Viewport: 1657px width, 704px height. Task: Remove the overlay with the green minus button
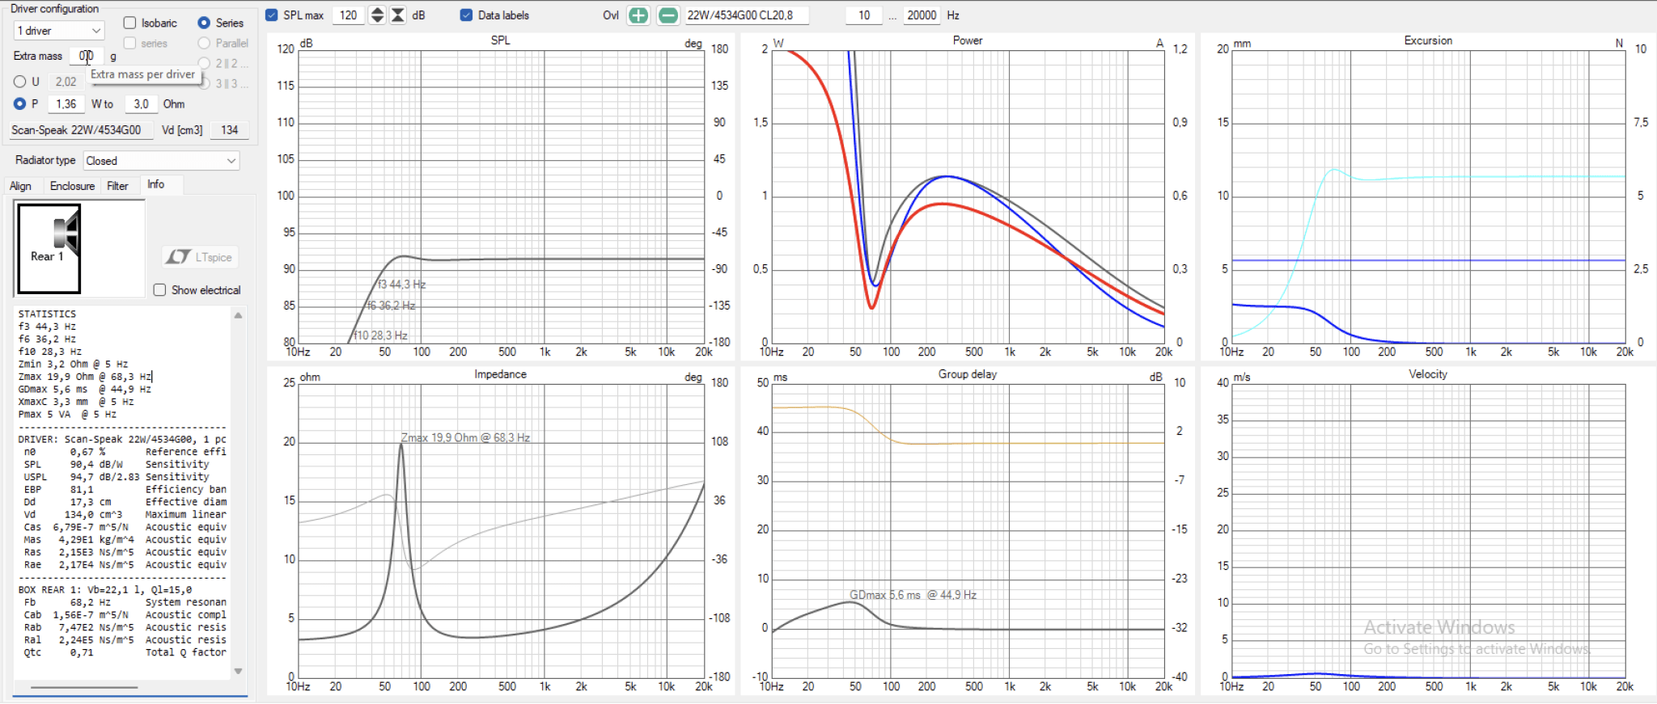coord(668,15)
